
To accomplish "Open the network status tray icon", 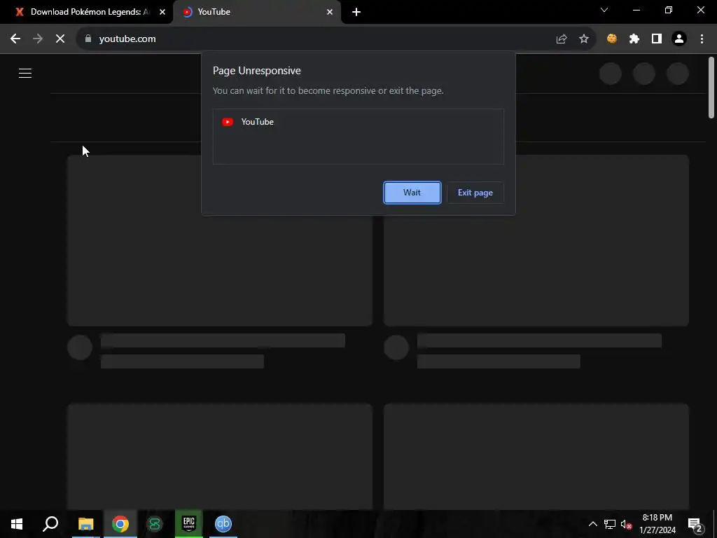I will 610,524.
